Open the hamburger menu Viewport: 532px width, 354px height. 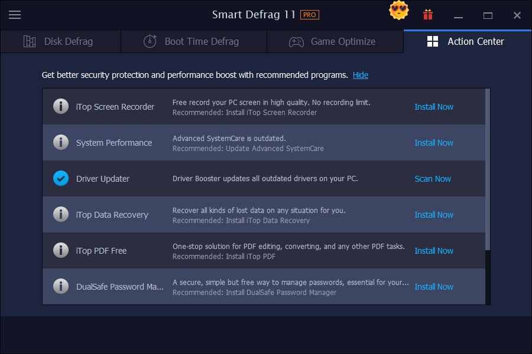(15, 15)
